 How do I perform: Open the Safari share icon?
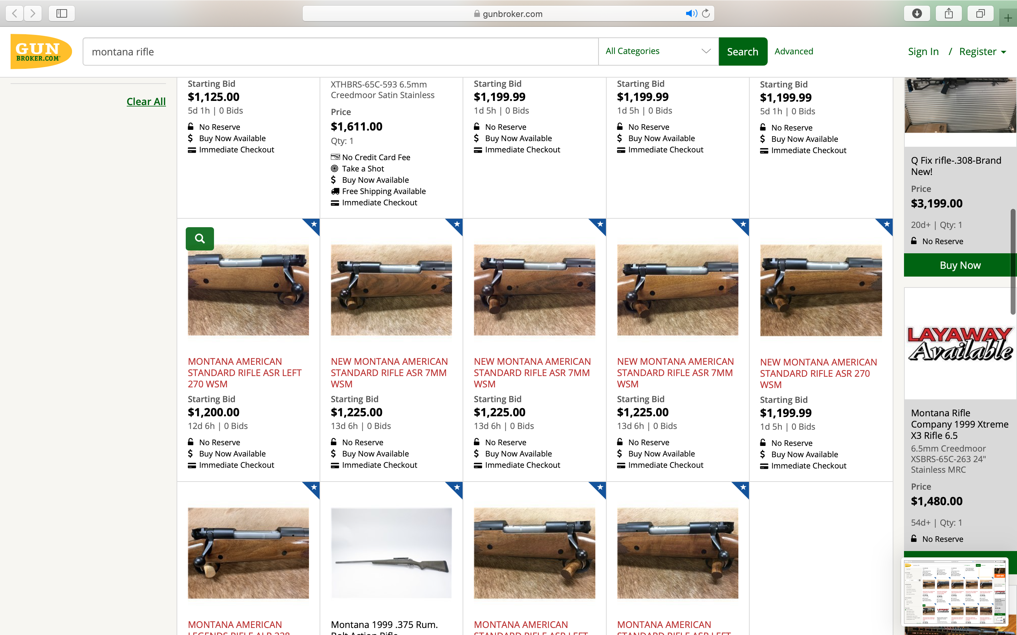tap(949, 13)
